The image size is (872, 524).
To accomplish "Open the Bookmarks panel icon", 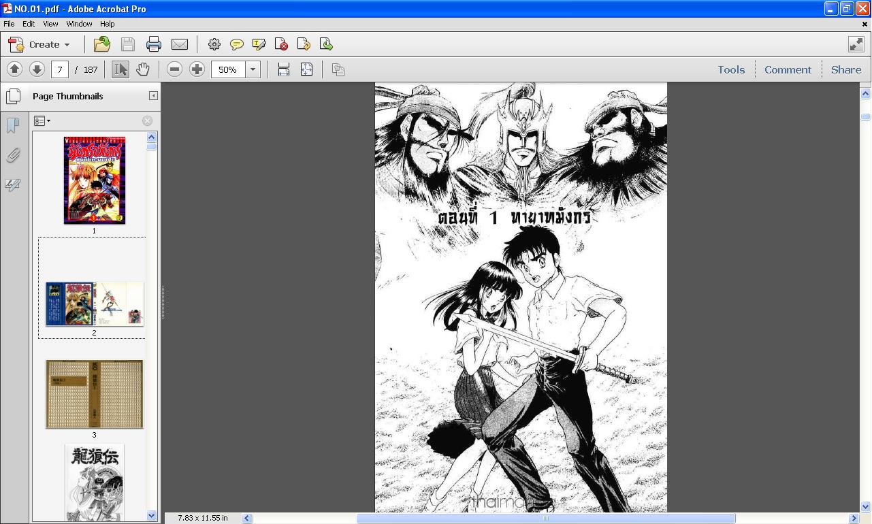I will coord(13,126).
